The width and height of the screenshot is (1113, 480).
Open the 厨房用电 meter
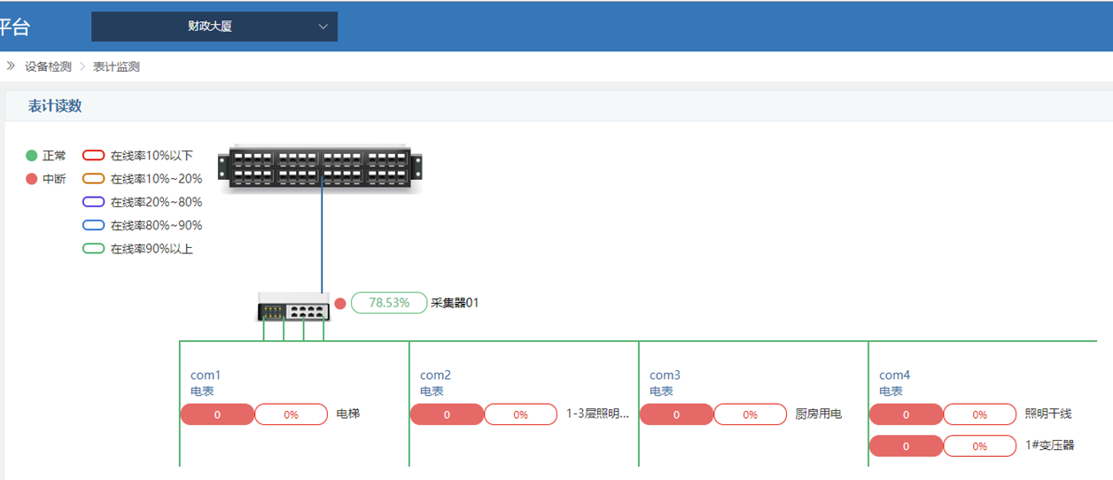tap(819, 414)
